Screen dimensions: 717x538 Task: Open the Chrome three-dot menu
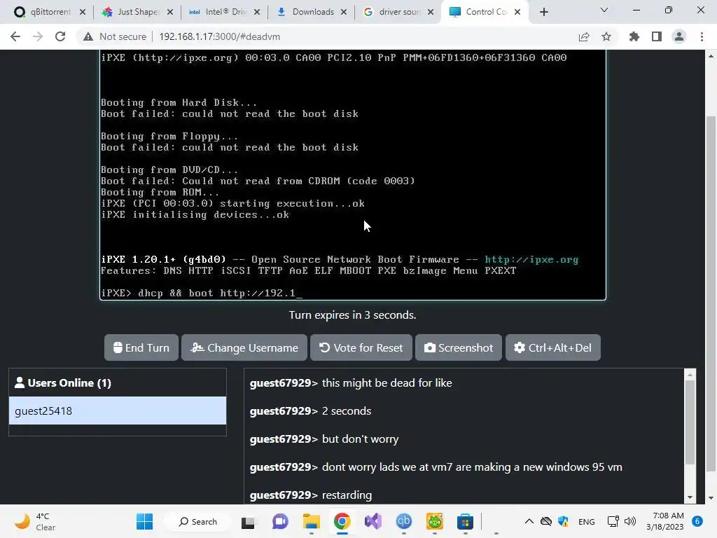click(x=702, y=36)
